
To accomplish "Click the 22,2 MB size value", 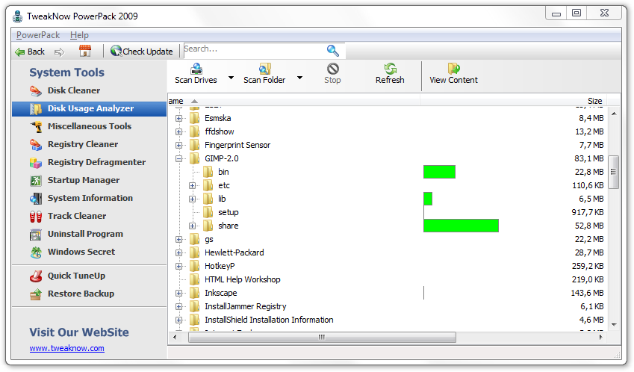I will pos(589,239).
